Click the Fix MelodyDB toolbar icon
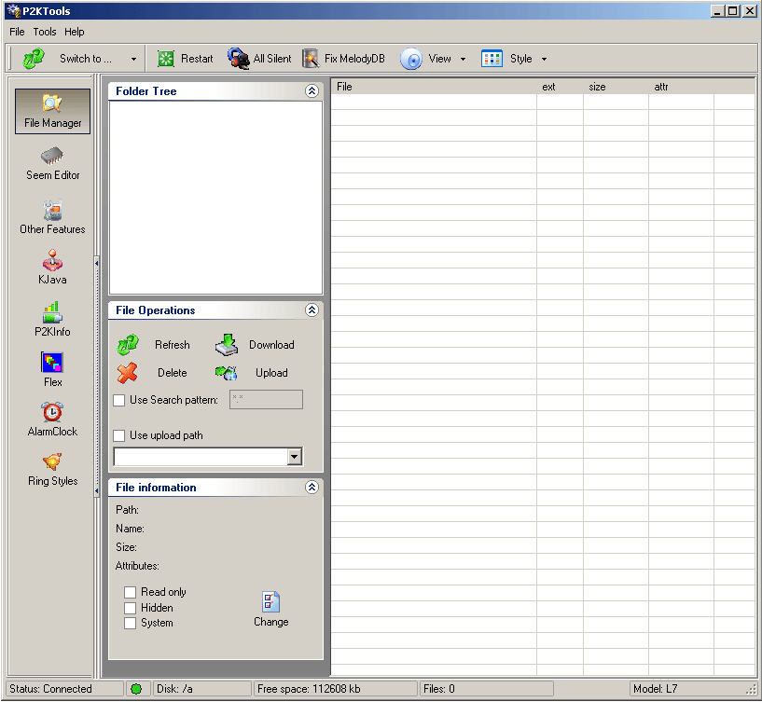Viewport: 762px width, 702px height. pyautogui.click(x=343, y=58)
